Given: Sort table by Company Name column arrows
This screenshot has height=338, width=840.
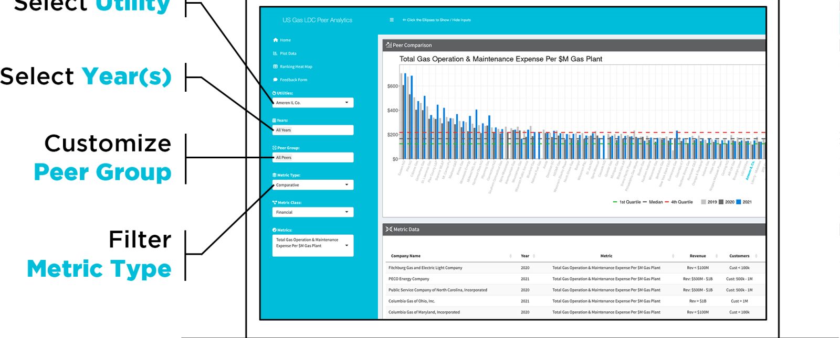Looking at the screenshot, I should coord(510,256).
